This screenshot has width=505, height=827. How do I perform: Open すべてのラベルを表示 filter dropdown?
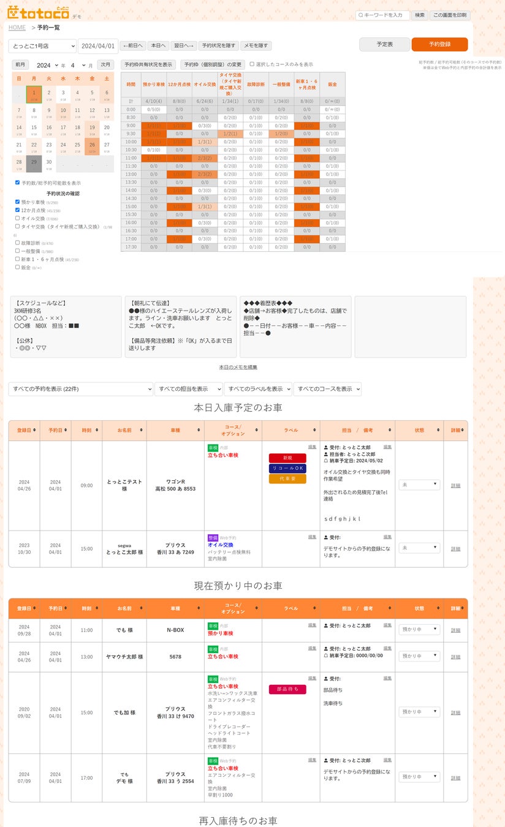258,389
